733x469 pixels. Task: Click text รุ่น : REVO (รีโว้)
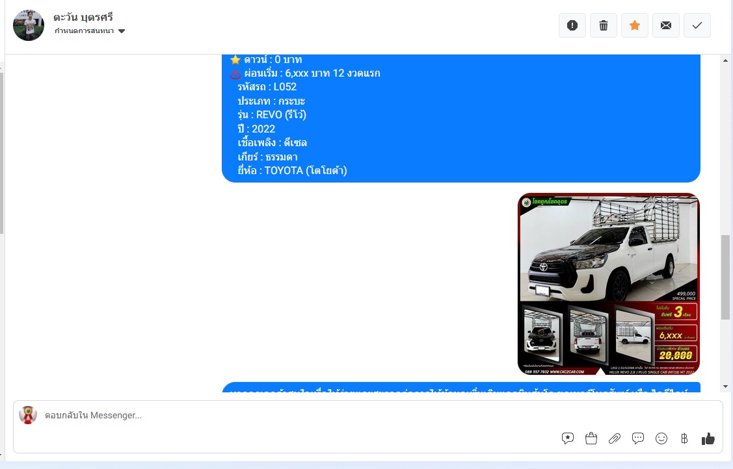[272, 115]
